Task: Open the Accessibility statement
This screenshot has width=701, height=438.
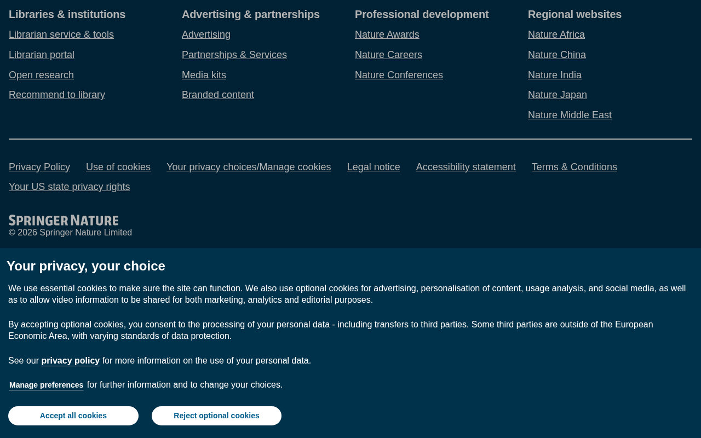Action: pyautogui.click(x=466, y=167)
